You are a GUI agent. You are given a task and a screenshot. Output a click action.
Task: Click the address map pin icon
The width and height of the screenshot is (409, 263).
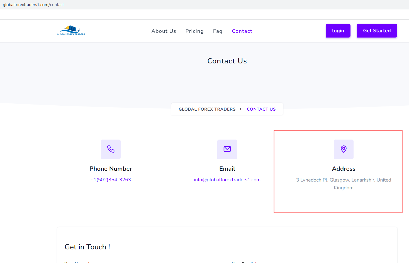click(344, 149)
